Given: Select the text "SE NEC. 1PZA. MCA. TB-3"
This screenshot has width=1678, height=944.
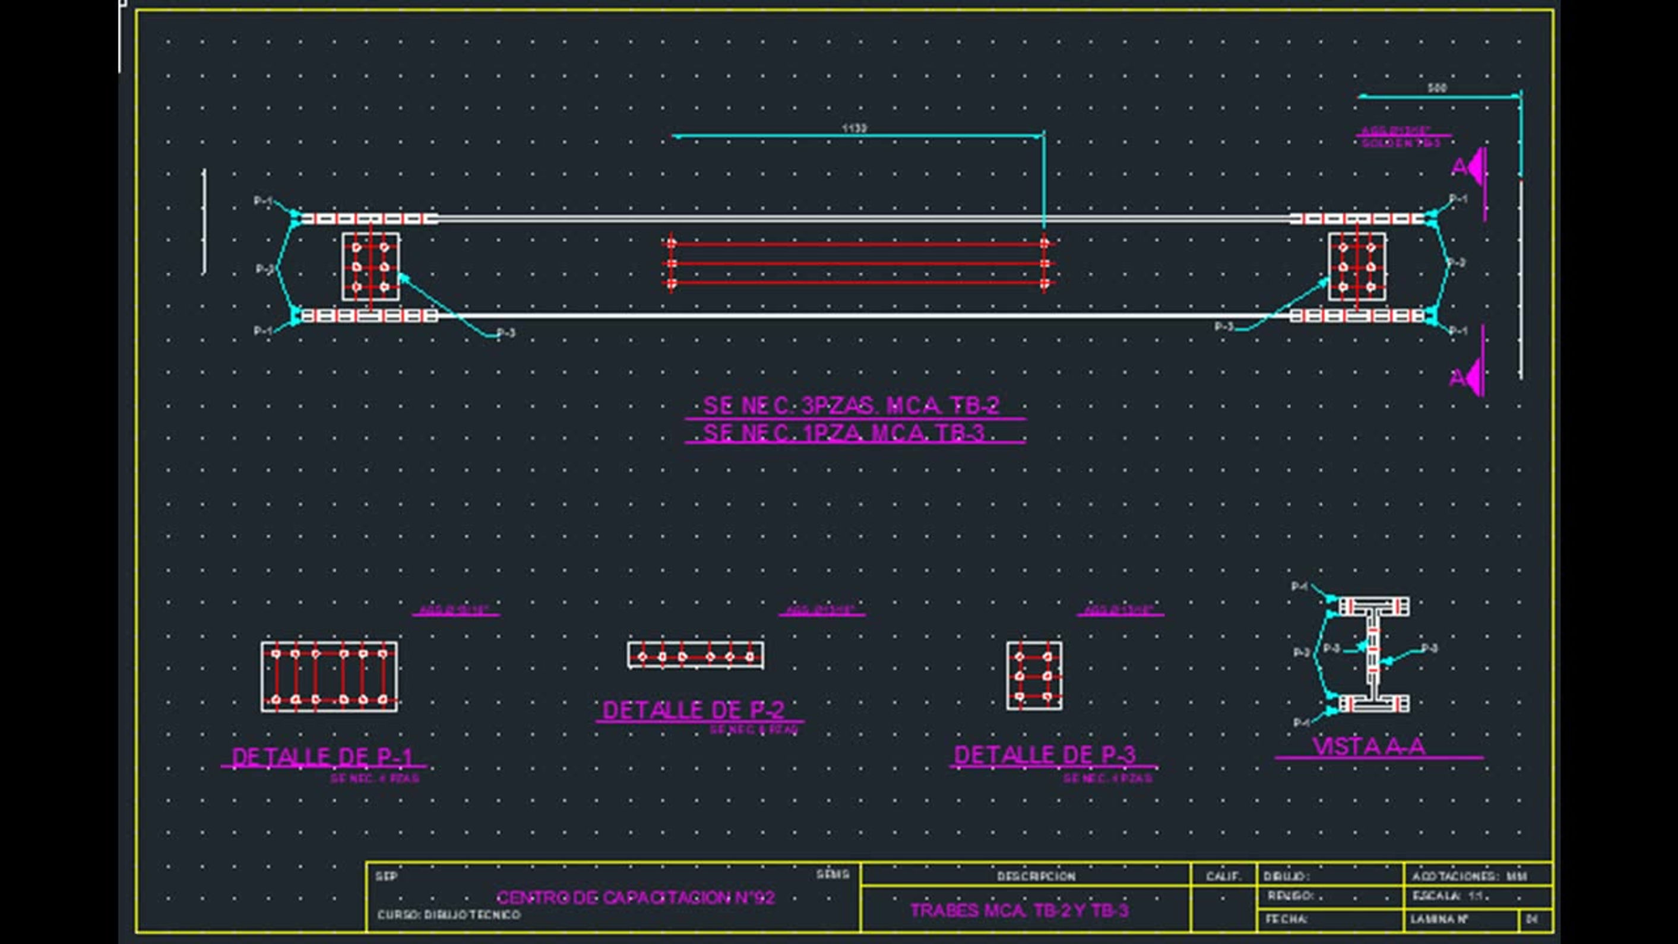Looking at the screenshot, I should [x=844, y=433].
